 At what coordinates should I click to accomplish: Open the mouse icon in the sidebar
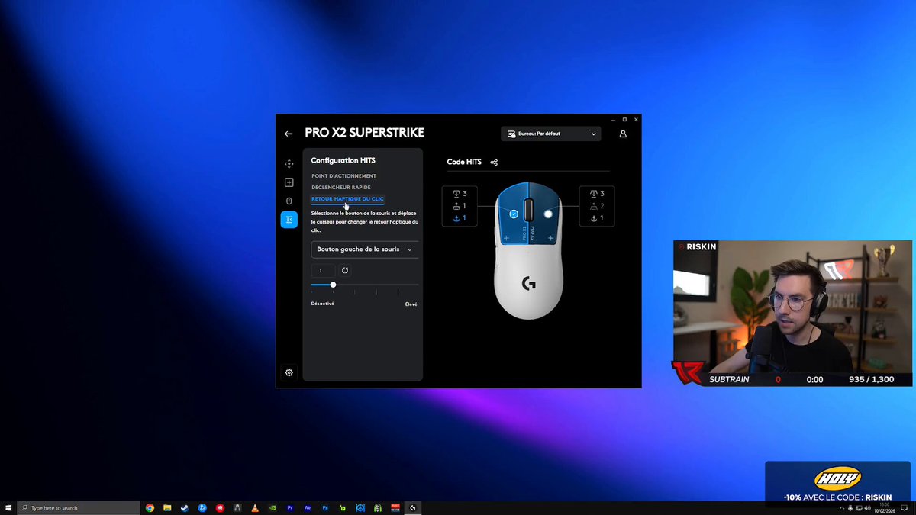[x=289, y=201]
